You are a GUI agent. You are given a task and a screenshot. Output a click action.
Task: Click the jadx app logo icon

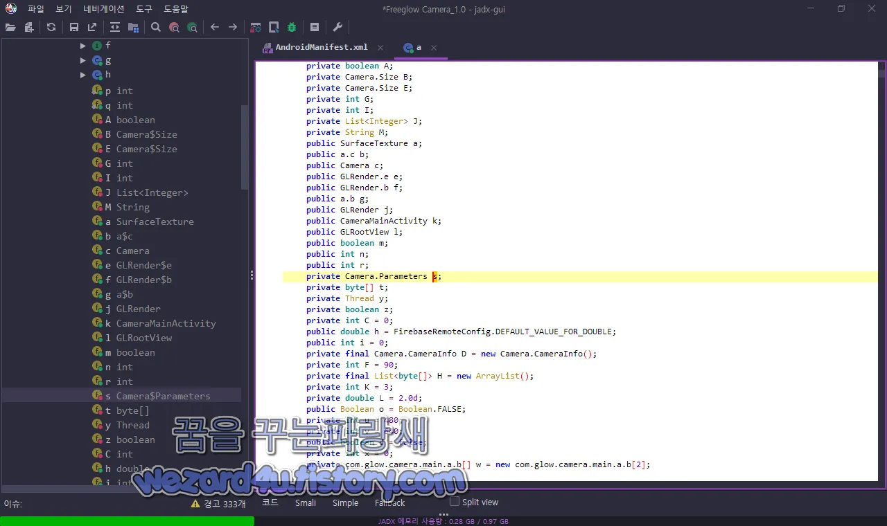(x=11, y=8)
